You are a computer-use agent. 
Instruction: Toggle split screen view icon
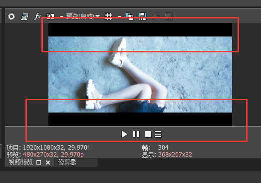(x=50, y=16)
